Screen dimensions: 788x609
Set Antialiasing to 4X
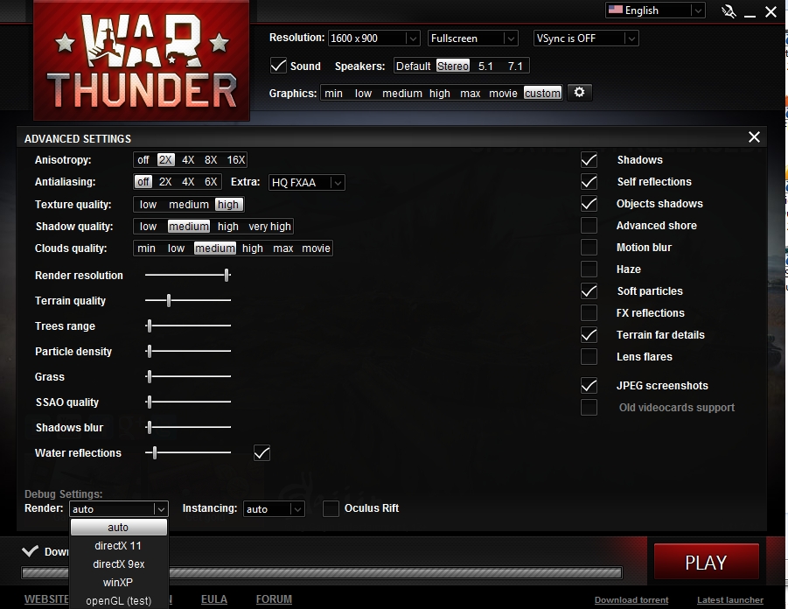pos(188,182)
